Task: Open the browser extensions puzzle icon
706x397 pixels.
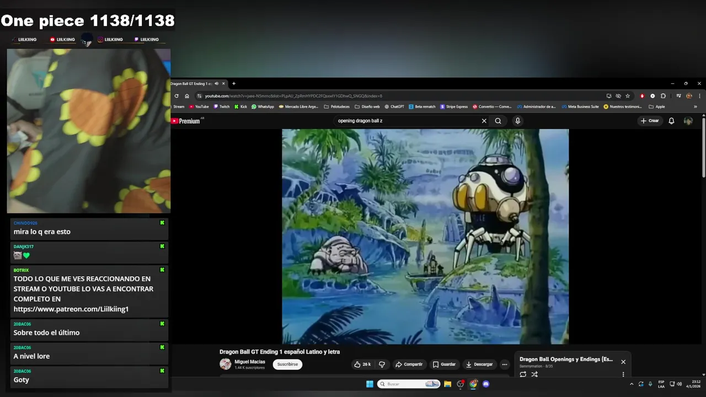Action: click(663, 95)
